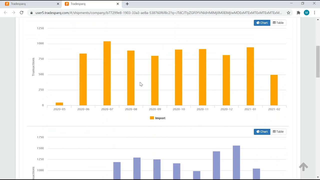Close the active Tradesparq tab

coord(118,4)
